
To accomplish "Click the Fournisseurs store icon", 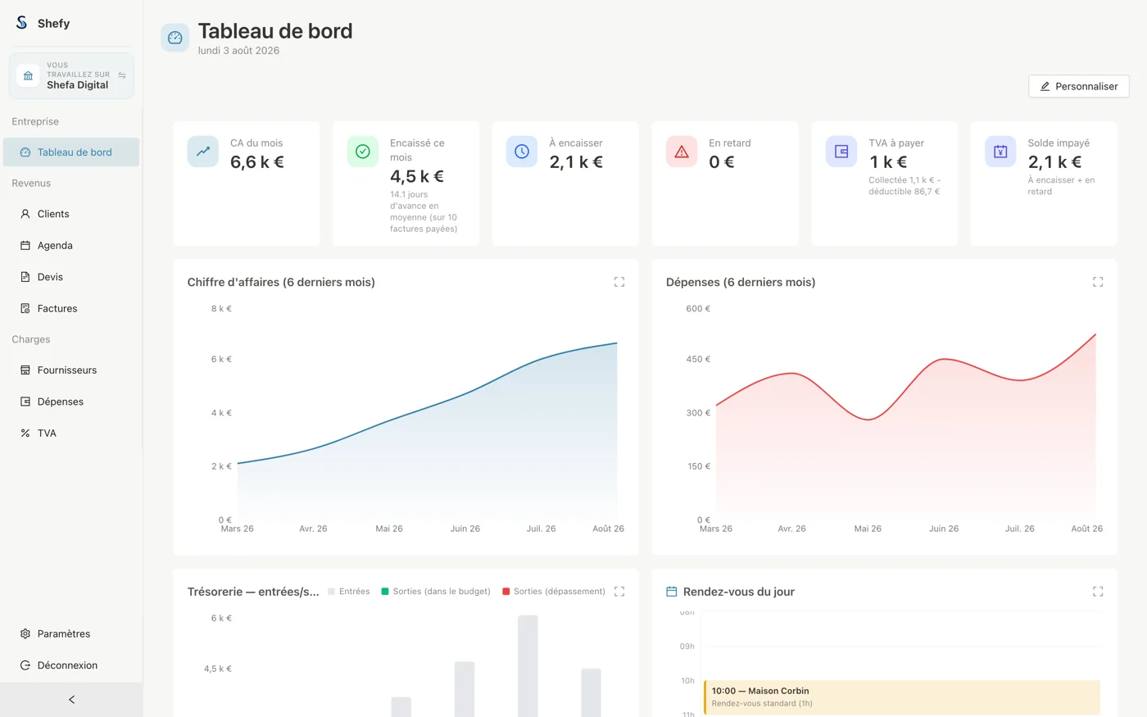I will click(25, 370).
